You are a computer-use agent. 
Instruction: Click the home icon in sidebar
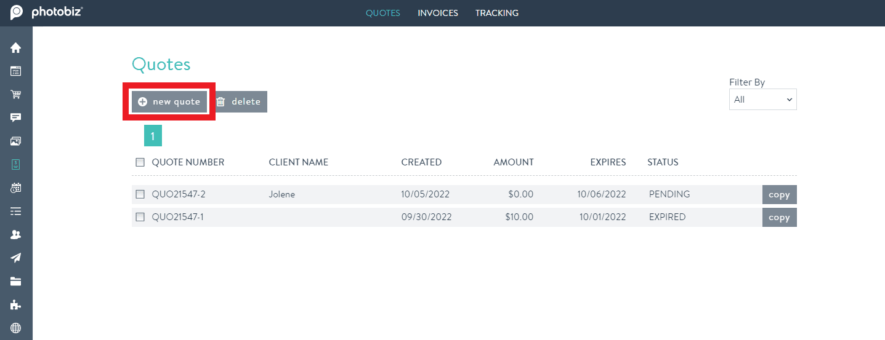pyautogui.click(x=16, y=48)
